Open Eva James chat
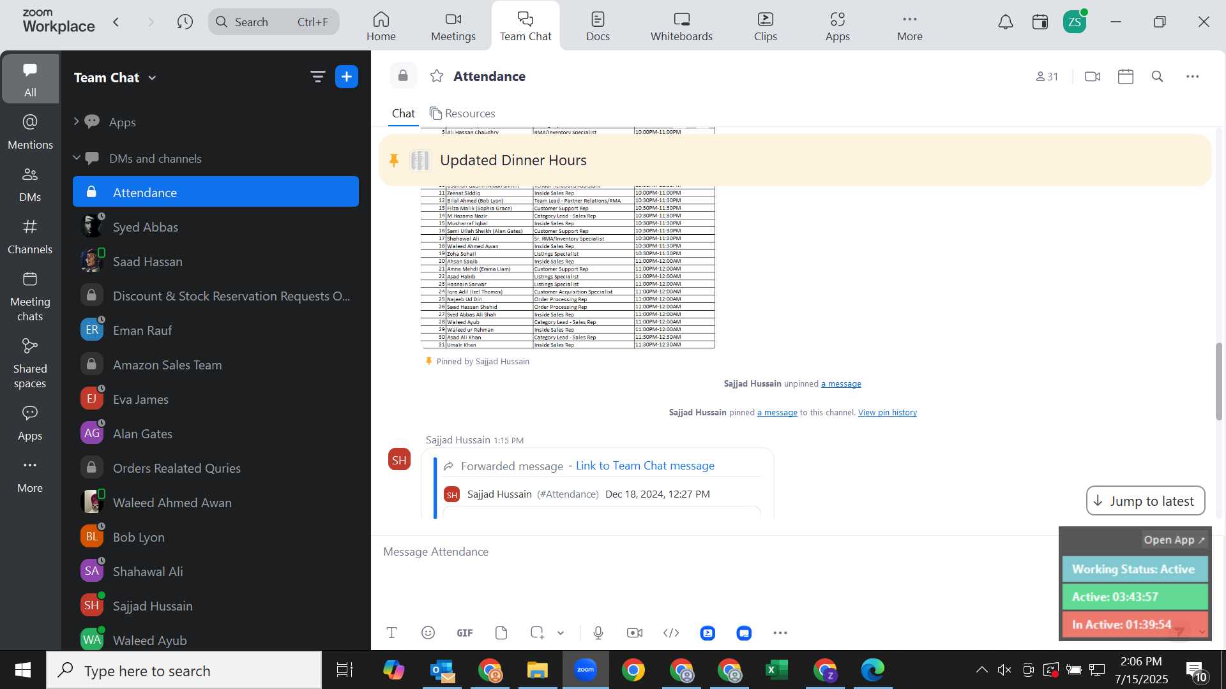Viewport: 1226px width, 689px height. pyautogui.click(x=216, y=399)
